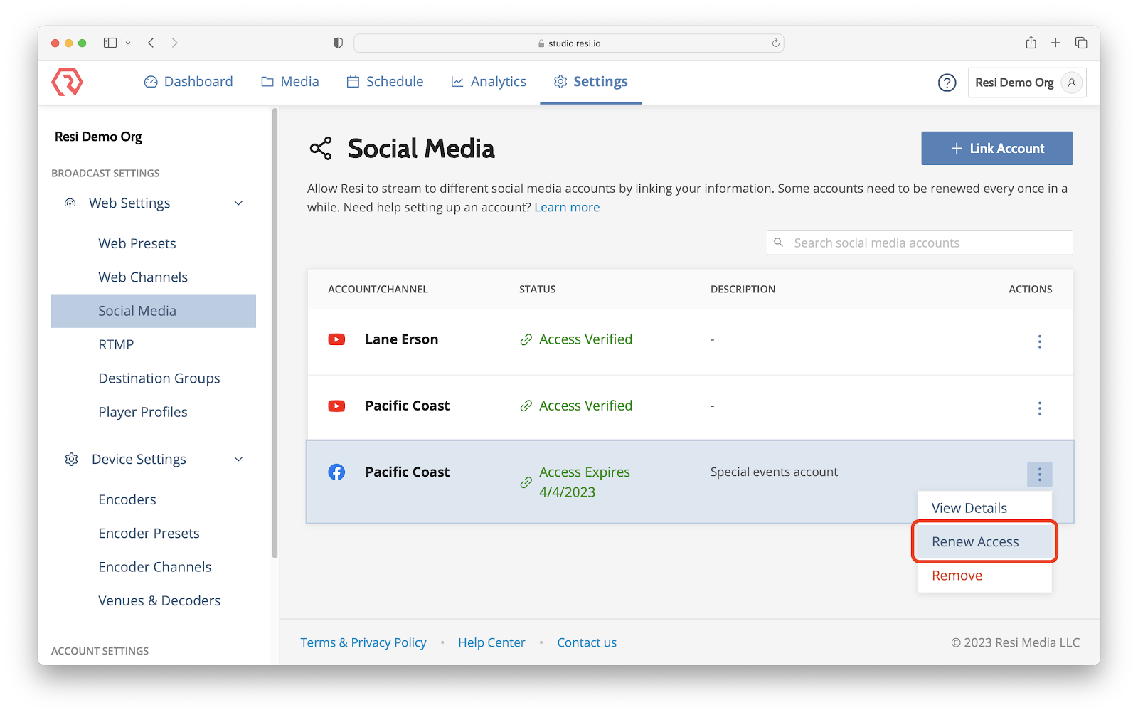Switch to the Dashboard tab
Screen dimensions: 1138x715
coord(188,82)
